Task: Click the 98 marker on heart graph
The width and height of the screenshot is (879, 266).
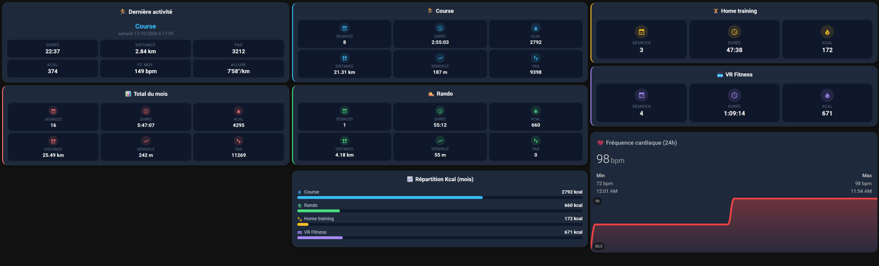Action: point(597,201)
